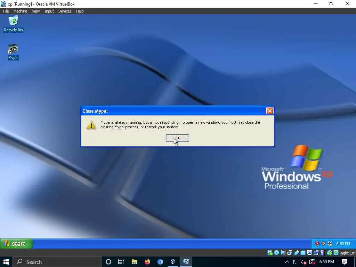Open the Windows 10 notification center
Viewport: 356px width, 267px height.
pyautogui.click(x=345, y=262)
